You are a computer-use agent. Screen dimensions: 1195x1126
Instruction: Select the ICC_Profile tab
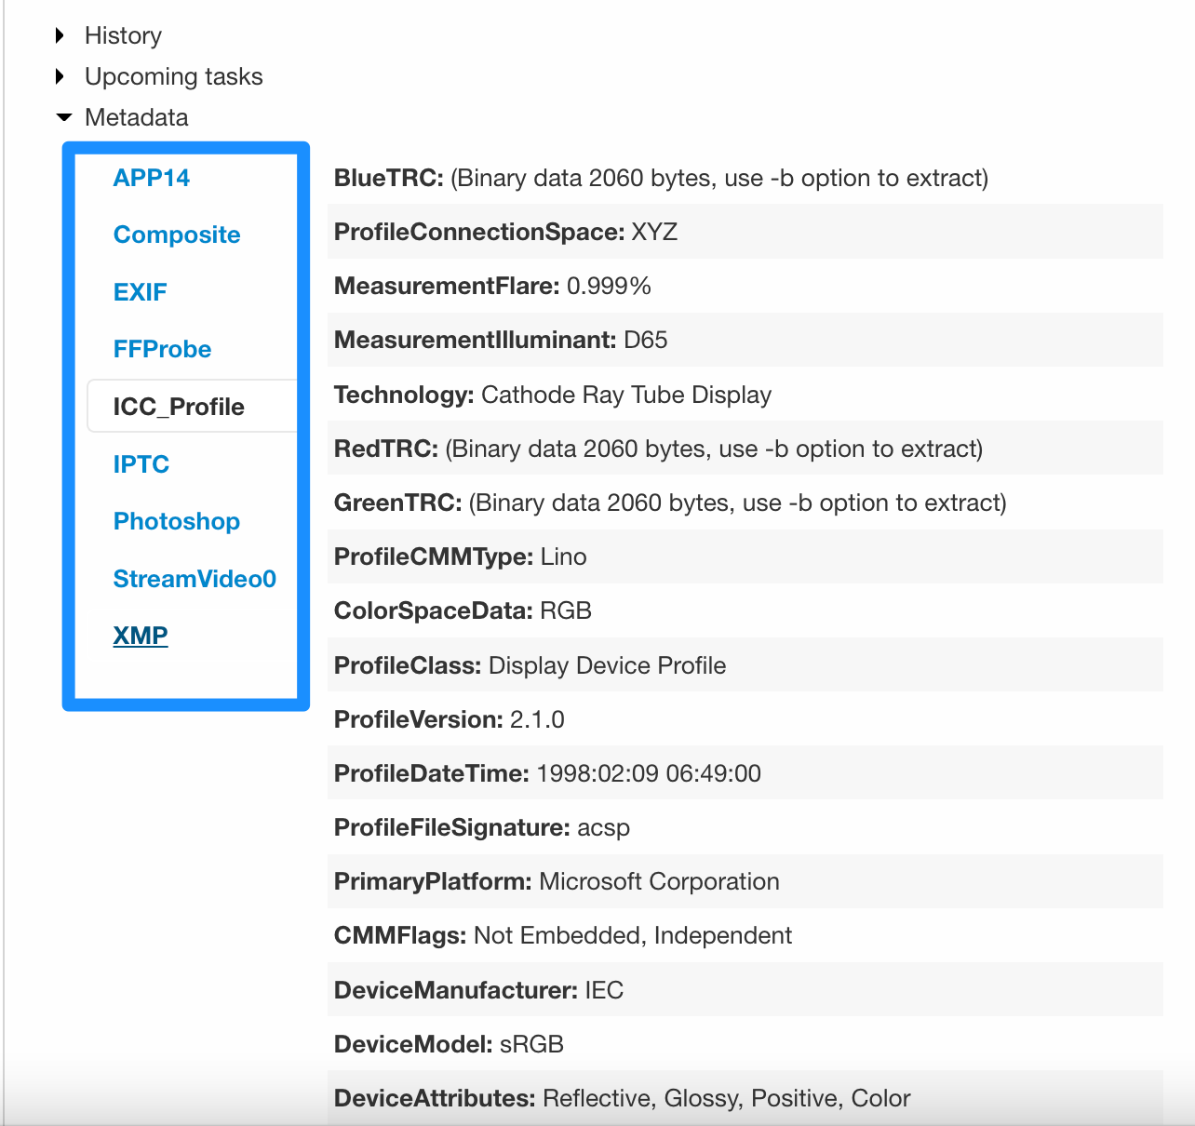pos(193,406)
